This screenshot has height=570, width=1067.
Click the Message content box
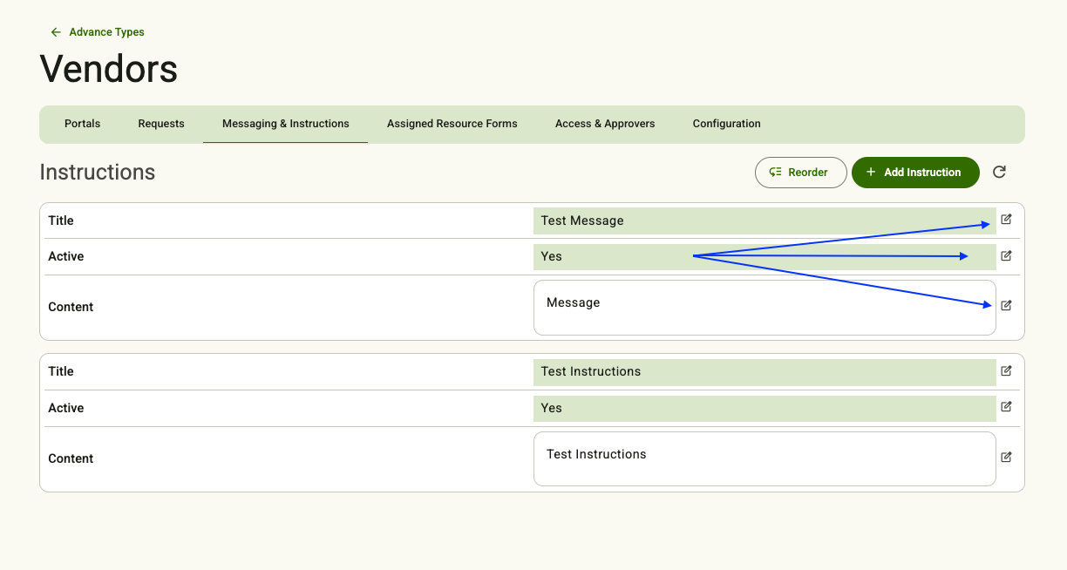click(x=765, y=308)
